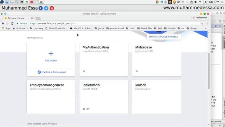
Task: Open the cloud bookmark folder
Action: pos(130,28)
